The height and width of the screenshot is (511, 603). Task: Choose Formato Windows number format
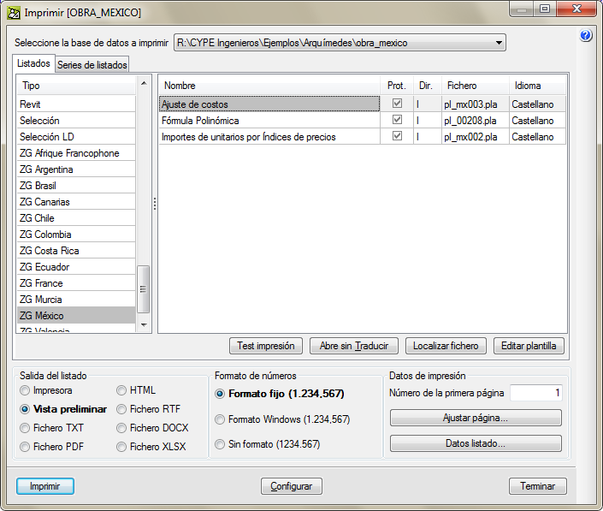(221, 419)
